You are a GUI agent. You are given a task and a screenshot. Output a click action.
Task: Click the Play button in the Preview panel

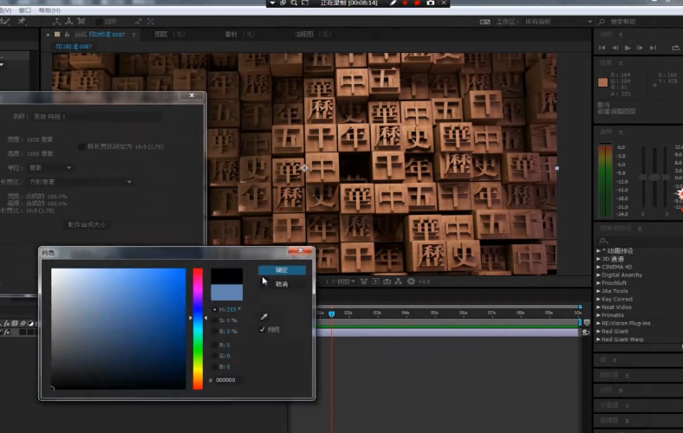627,48
